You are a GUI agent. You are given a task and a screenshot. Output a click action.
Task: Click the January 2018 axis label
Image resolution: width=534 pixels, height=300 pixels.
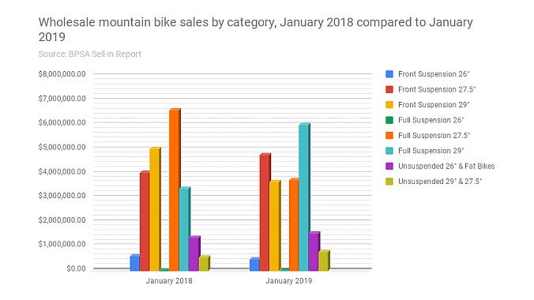[x=169, y=281]
